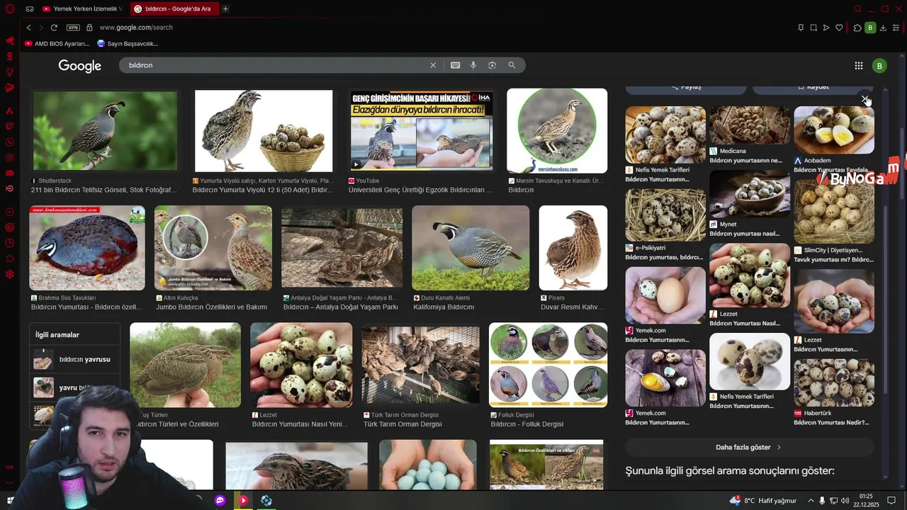Screen dimensions: 907x510
Task: Open the browser downloads panel
Action: (x=883, y=28)
